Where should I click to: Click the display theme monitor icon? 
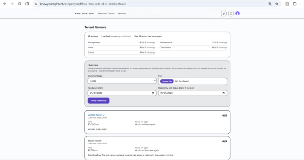[231, 14]
